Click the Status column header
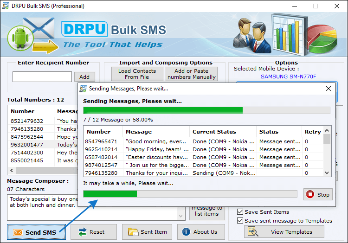This screenshot has width=348, height=243. (x=279, y=132)
